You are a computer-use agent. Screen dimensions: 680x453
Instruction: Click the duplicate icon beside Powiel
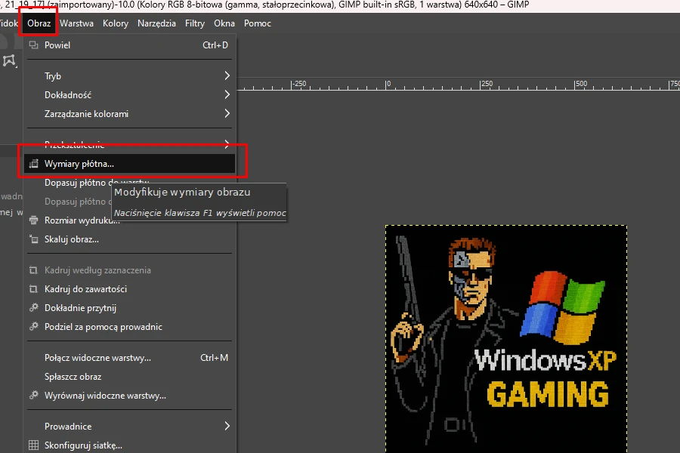point(33,45)
